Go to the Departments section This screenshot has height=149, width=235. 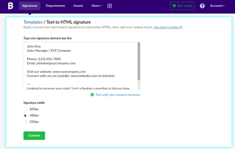[55, 6]
